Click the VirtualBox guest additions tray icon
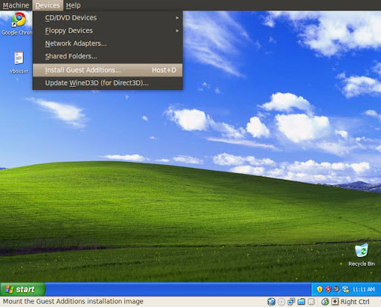 [345, 289]
